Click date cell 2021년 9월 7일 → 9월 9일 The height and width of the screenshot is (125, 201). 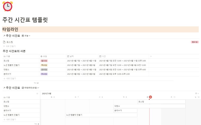(x=82, y=65)
